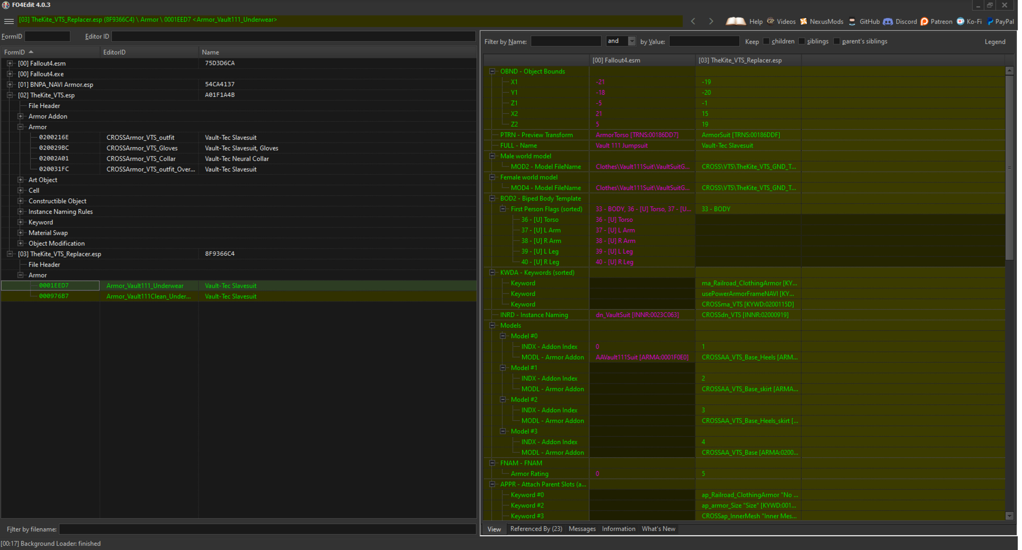This screenshot has width=1022, height=550.
Task: Navigate back with the left arrow
Action: [693, 21]
